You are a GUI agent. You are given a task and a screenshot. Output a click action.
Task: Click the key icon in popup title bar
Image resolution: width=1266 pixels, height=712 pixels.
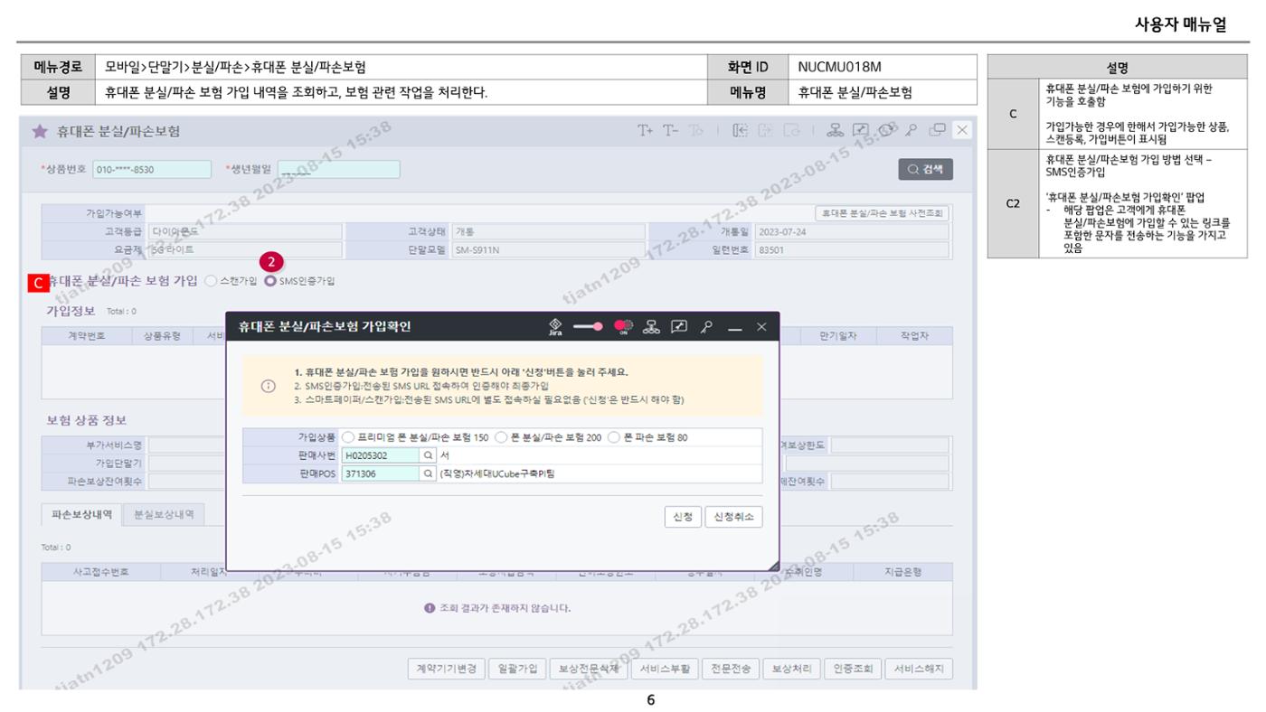pos(705,327)
